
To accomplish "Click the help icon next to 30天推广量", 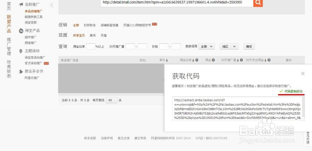I will (241, 60).
